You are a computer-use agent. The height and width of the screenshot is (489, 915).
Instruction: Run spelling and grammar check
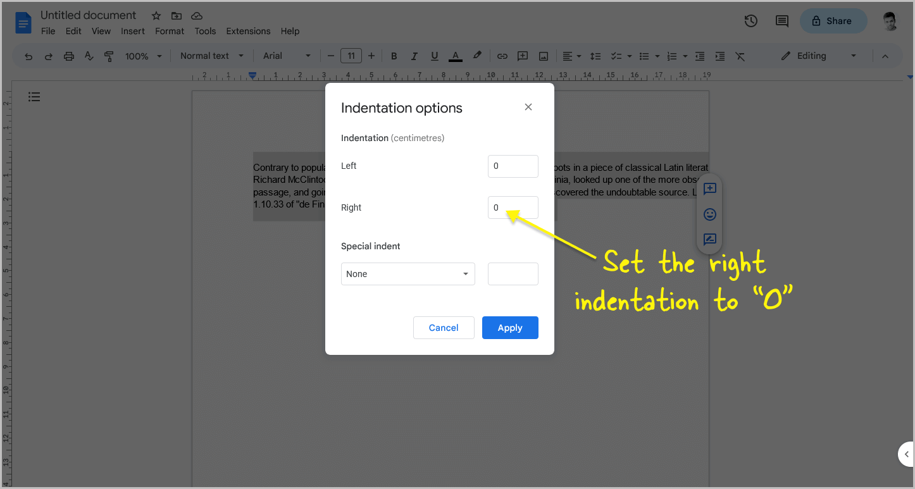pos(89,56)
